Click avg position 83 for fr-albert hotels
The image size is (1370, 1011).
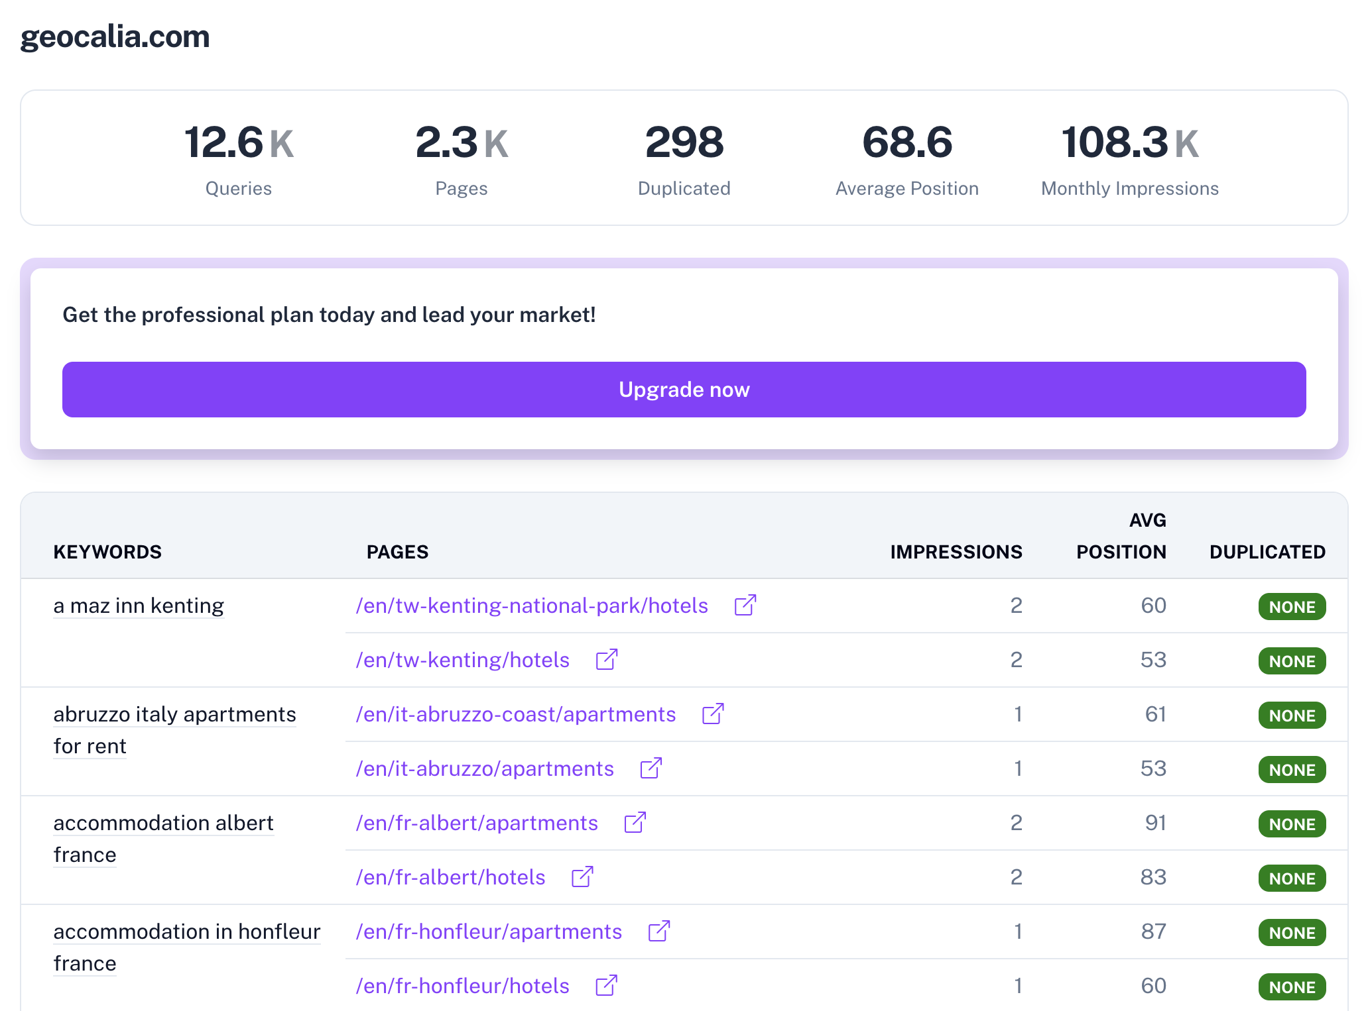coord(1153,877)
